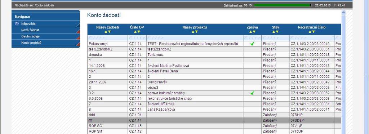
Task: Select the ROP SČ application row
Action: coord(214,126)
